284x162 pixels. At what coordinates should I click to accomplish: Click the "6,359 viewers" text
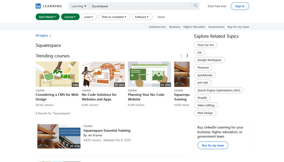(136, 105)
